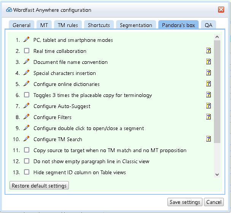The height and width of the screenshot is (213, 231).
Task: Toggle placeable copy for terminology checkbox
Action: pos(27,95)
